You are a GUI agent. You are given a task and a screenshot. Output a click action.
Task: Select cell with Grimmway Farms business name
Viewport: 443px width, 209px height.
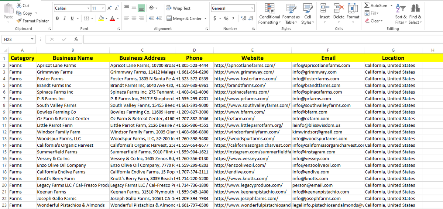(73, 72)
